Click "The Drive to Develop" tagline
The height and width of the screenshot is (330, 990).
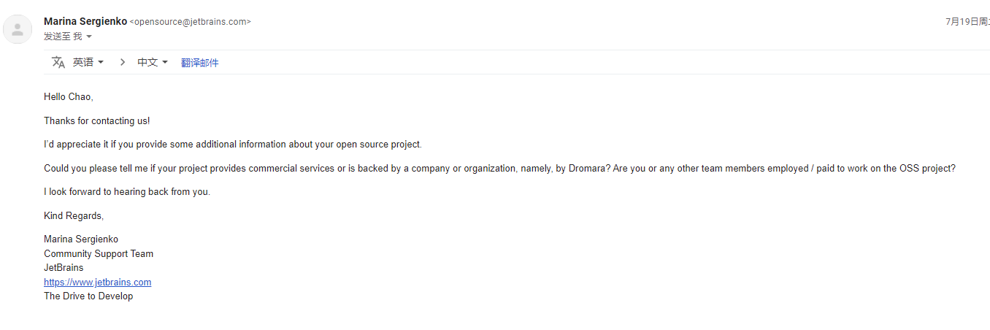(x=88, y=296)
